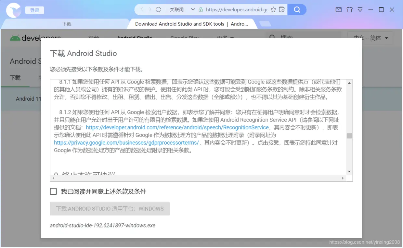Open the gdprprocessorterms privacy link

coord(126,143)
